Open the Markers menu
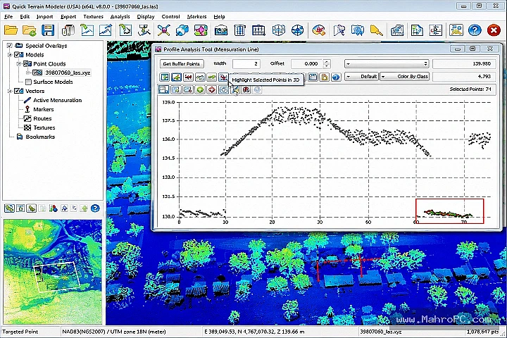Screen dimensions: 507x338 coord(196,16)
